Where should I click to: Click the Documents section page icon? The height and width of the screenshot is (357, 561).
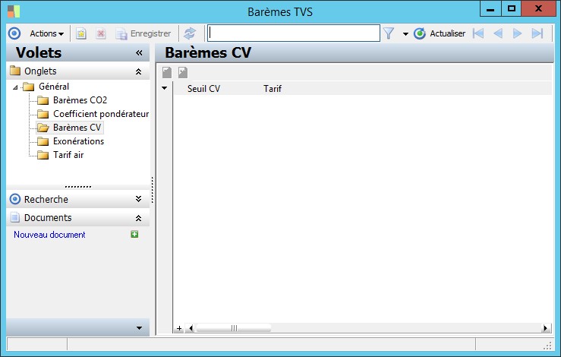(15, 217)
